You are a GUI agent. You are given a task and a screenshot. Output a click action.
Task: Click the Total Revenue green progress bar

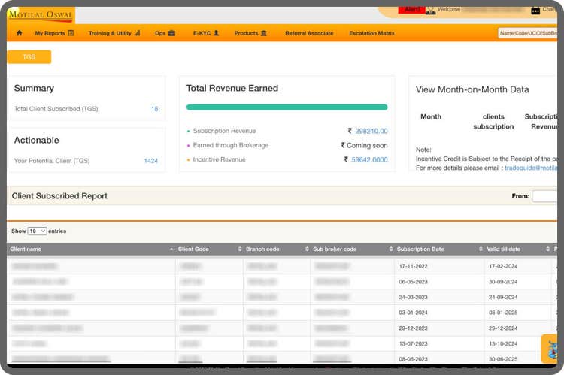[x=287, y=107]
